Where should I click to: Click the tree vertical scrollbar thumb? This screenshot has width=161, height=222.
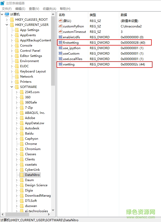pos(53,51)
